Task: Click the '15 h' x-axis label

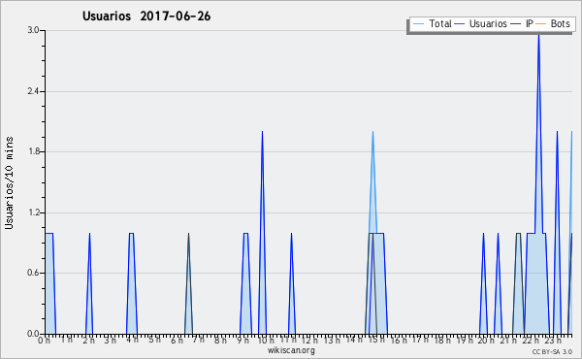Action: (375, 340)
